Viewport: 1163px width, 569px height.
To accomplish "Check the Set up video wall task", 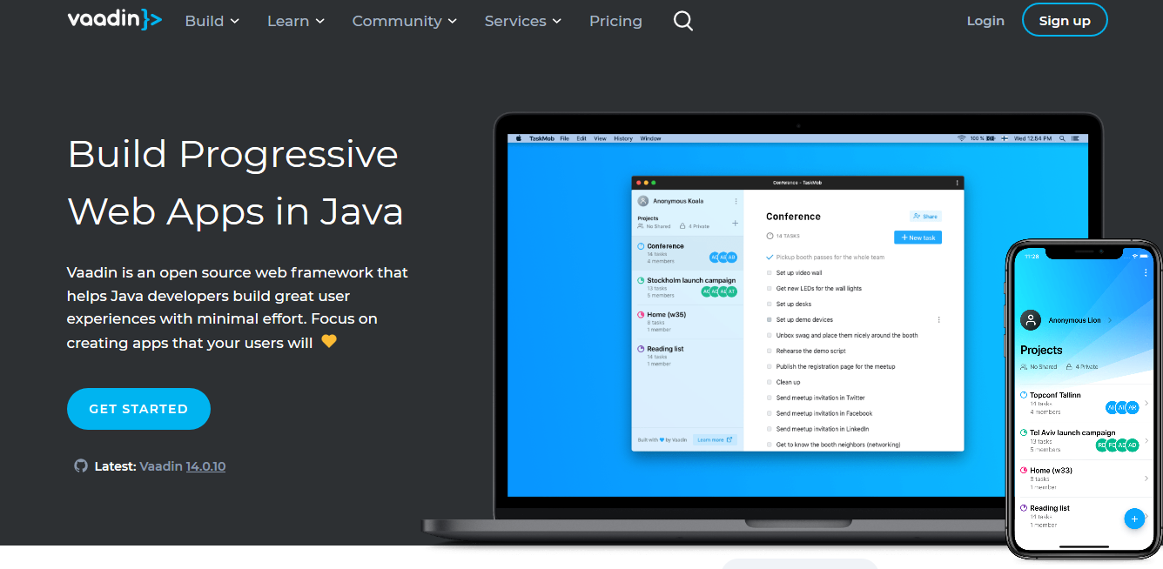I will click(770, 273).
